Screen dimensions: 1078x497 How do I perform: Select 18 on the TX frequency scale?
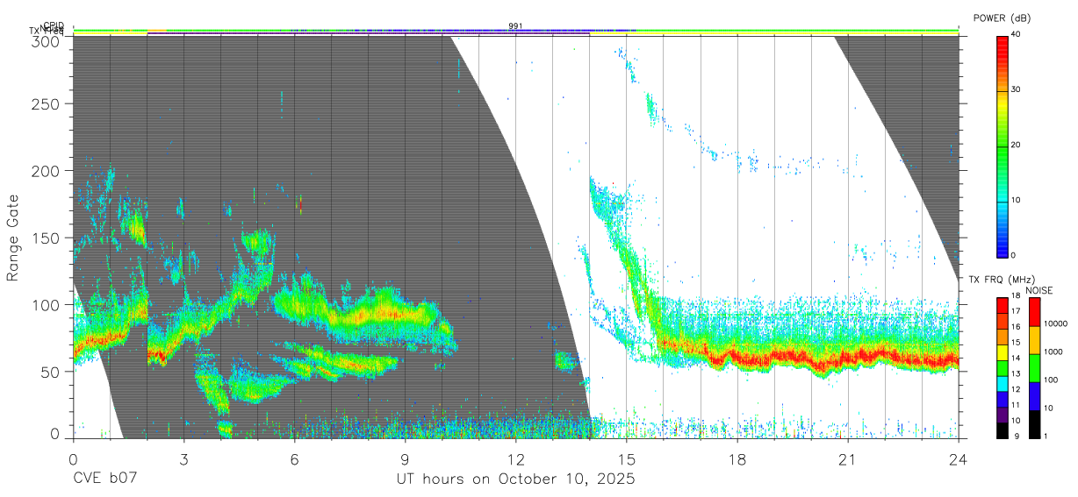tap(1016, 295)
